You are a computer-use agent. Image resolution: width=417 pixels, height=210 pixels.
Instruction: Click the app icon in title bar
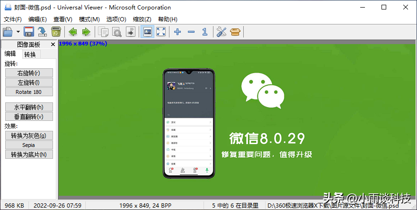pos(8,7)
